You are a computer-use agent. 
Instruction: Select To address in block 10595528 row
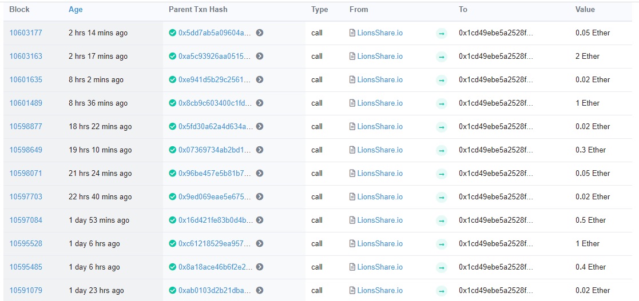(x=495, y=244)
